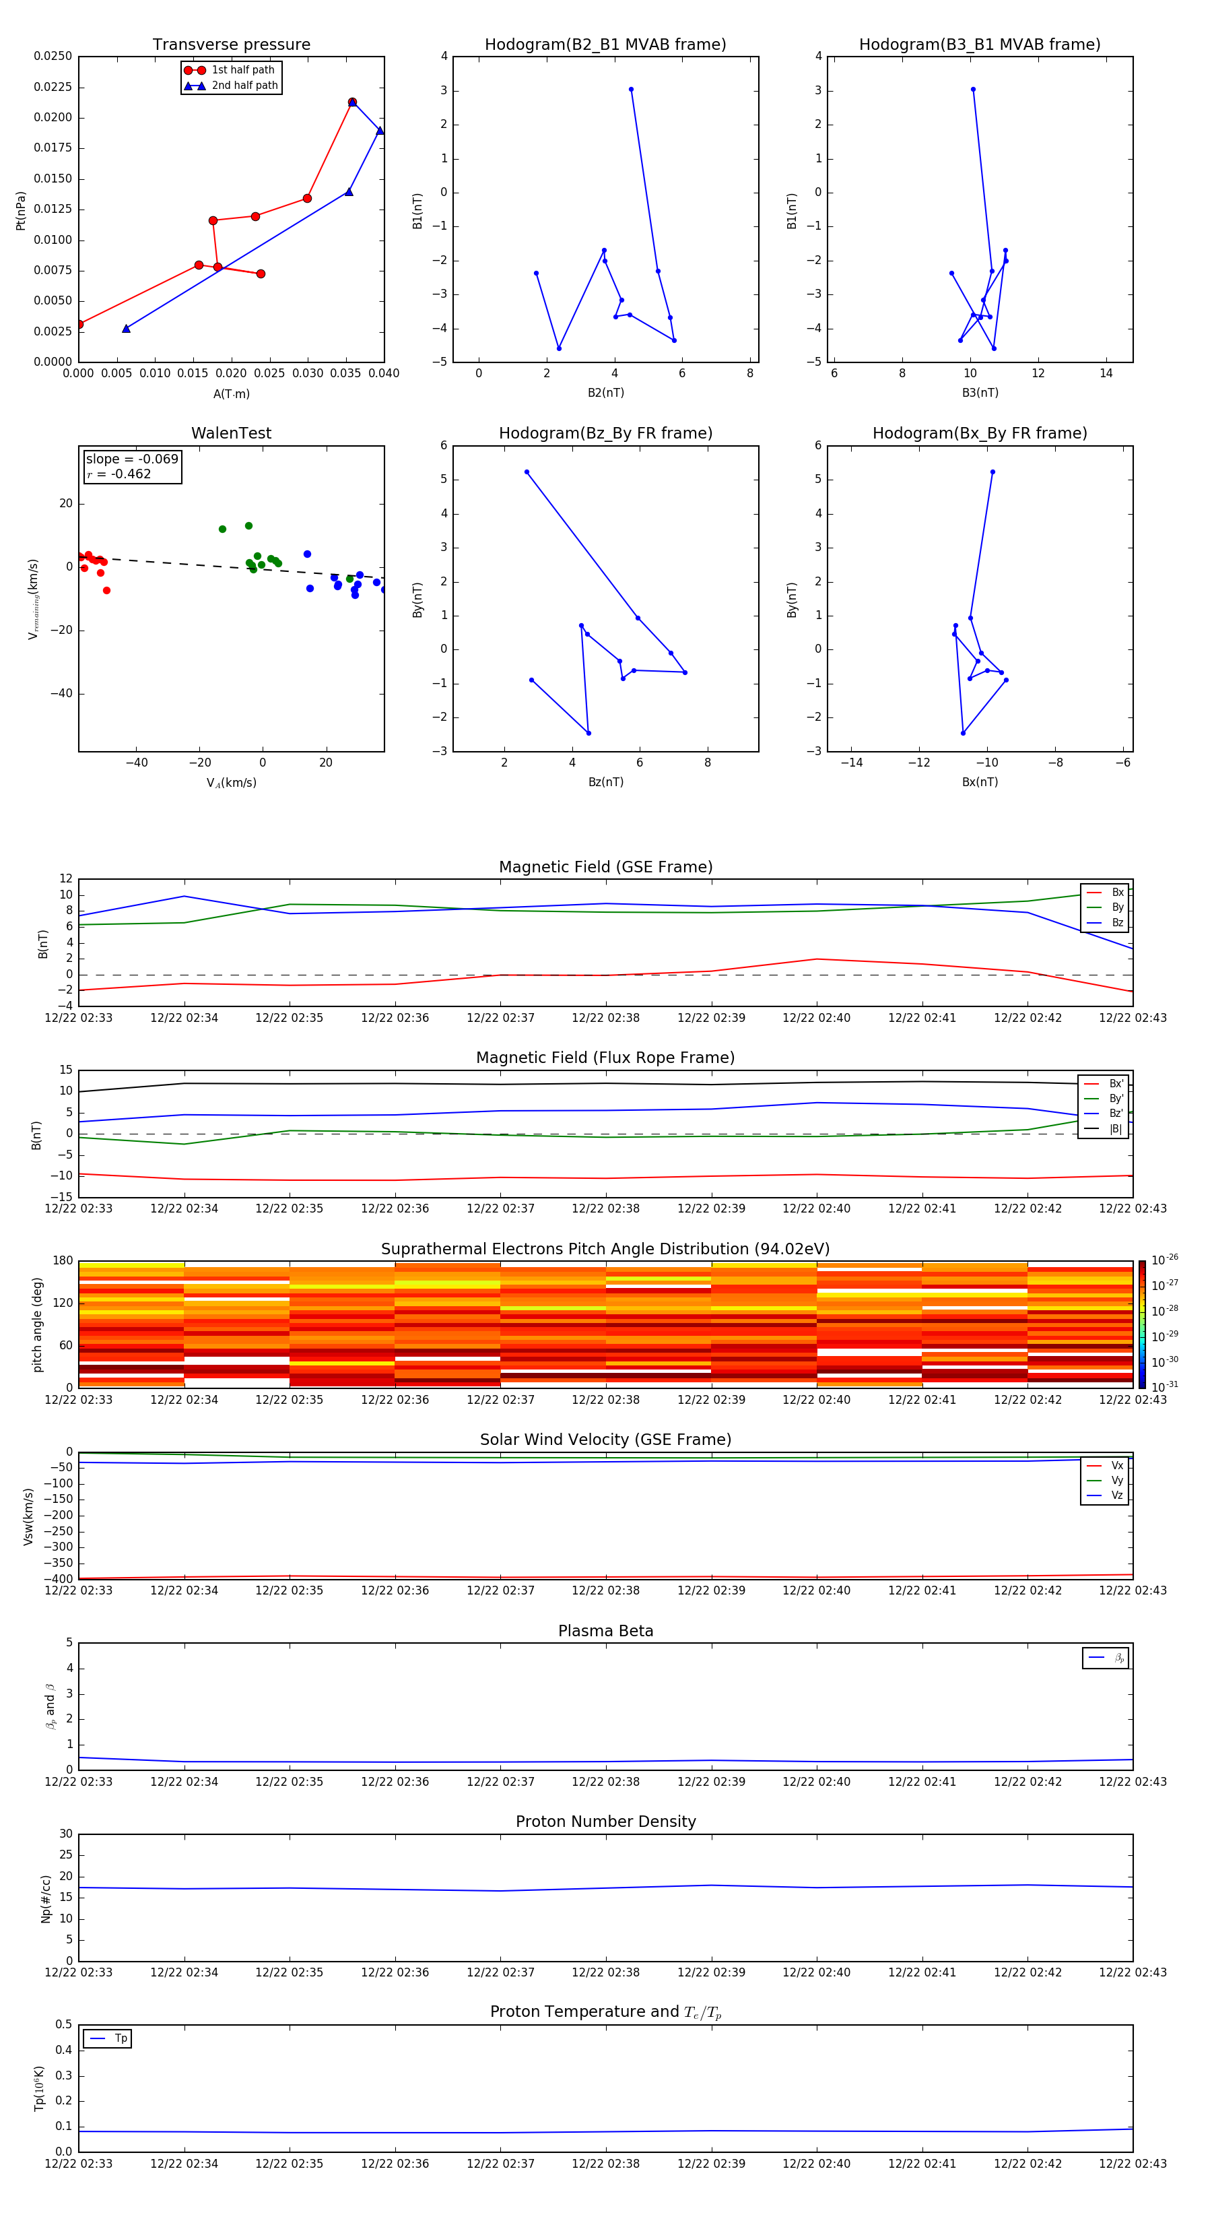Click the 'Bx(nT)' x-axis label of hodogram
The height and width of the screenshot is (2223, 1212).
[980, 782]
